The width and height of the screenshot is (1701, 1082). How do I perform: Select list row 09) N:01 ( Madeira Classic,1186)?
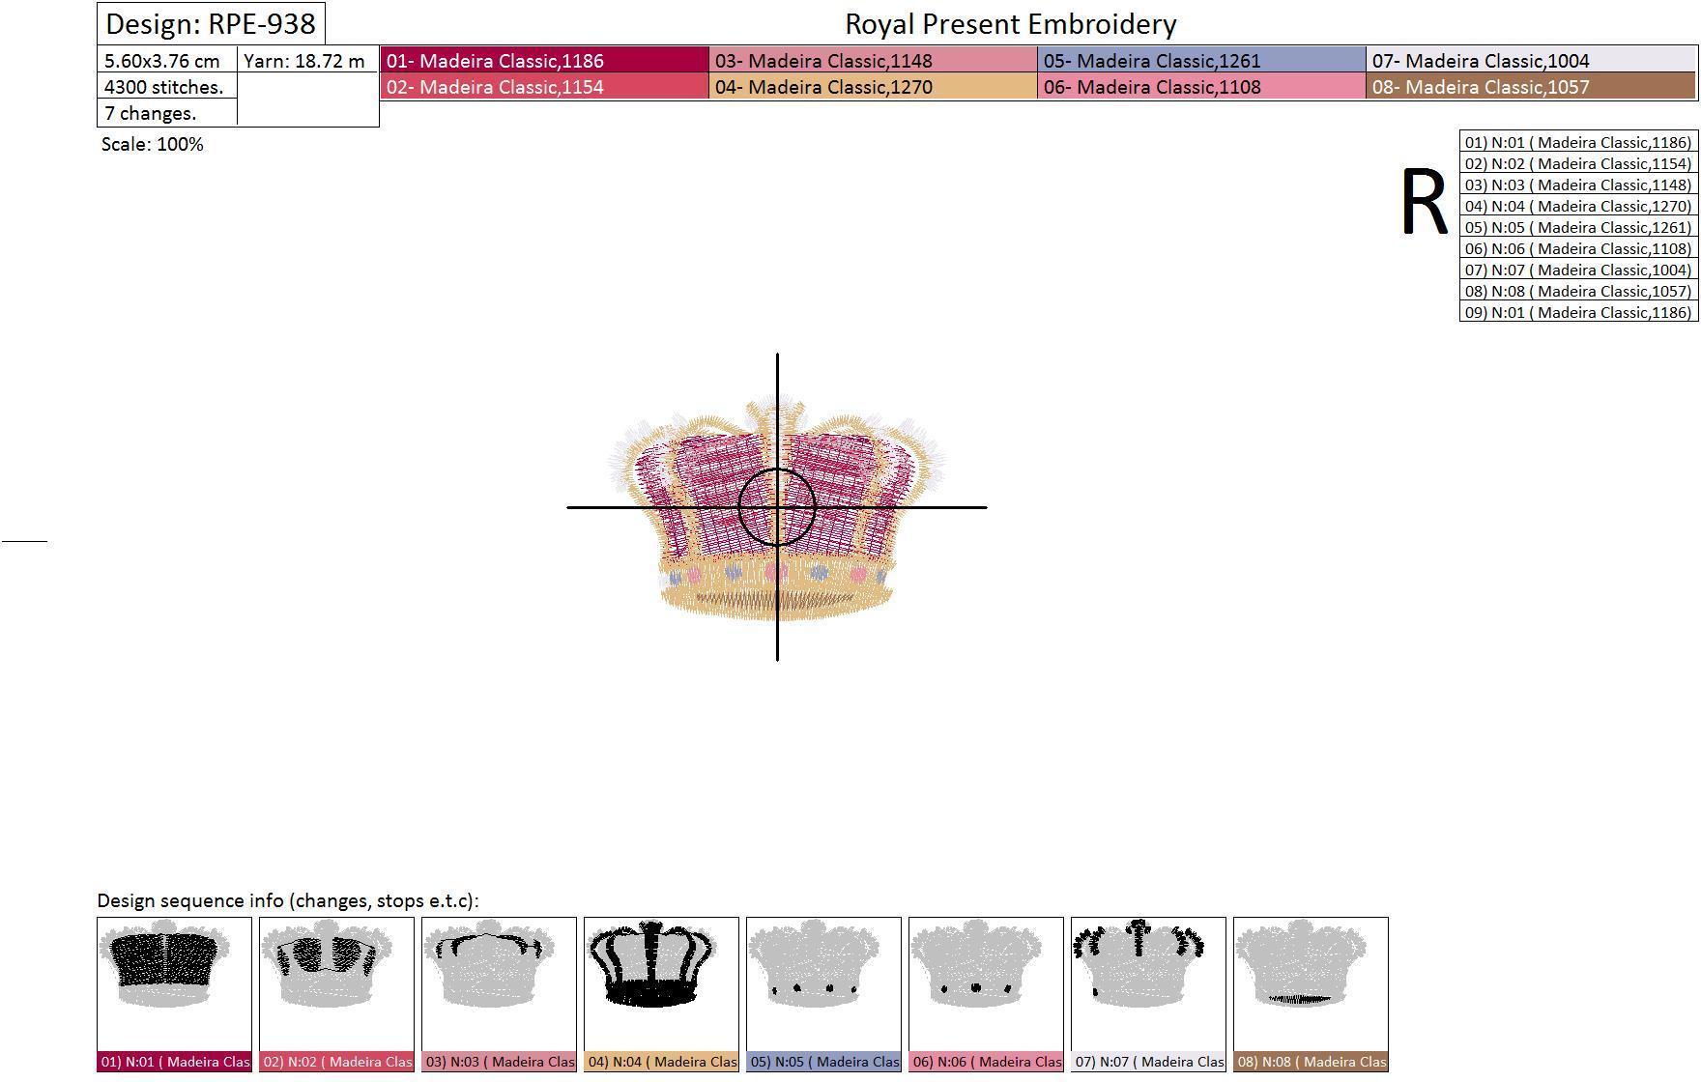click(x=1578, y=312)
